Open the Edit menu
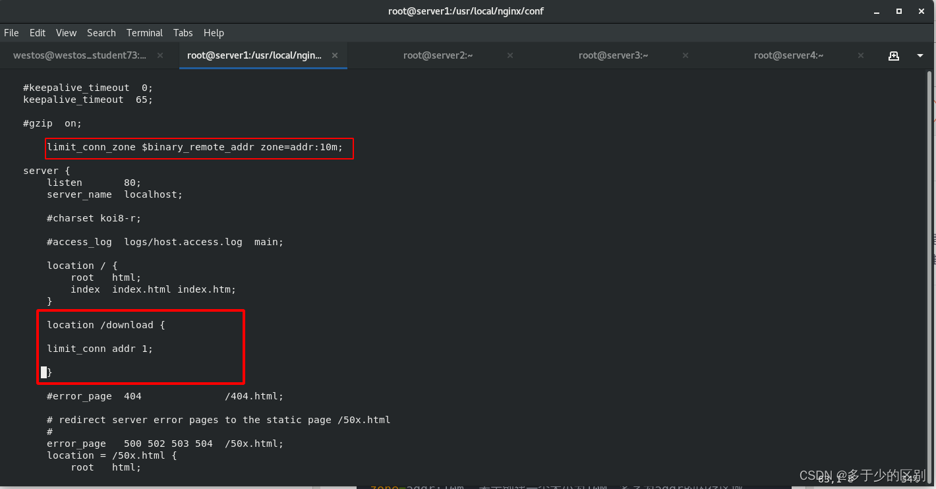936x489 pixels. 38,32
